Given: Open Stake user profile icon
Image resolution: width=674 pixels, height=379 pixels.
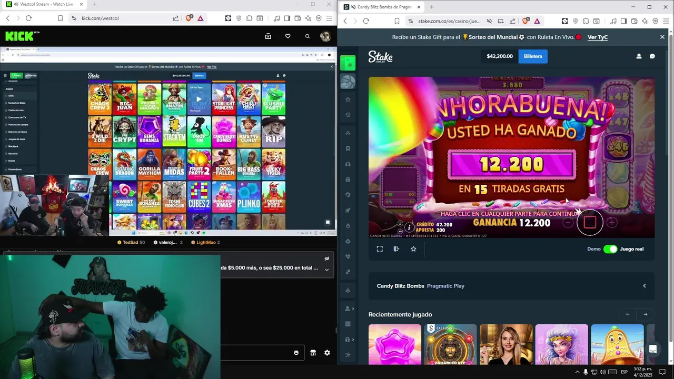Looking at the screenshot, I should [639, 56].
